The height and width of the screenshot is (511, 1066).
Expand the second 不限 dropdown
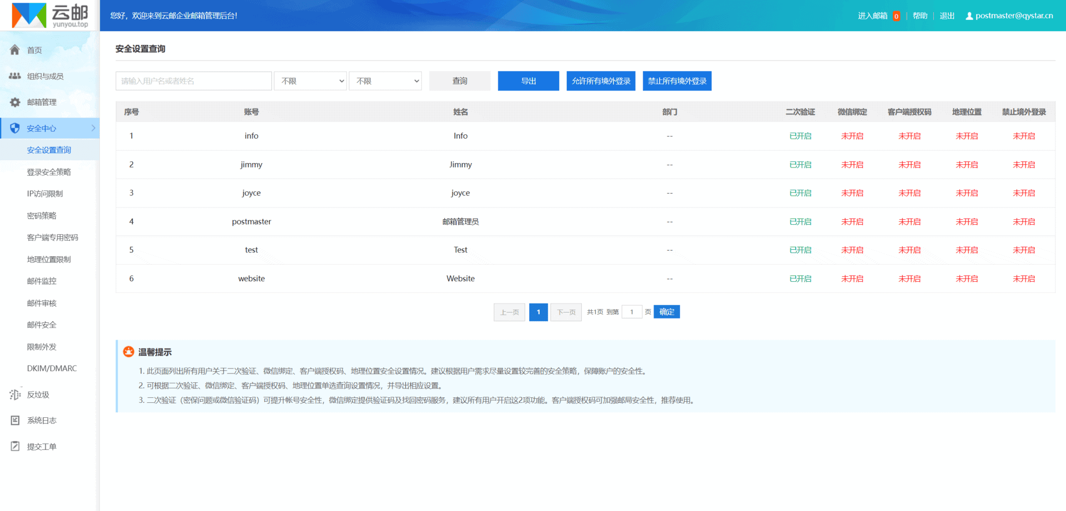(385, 80)
